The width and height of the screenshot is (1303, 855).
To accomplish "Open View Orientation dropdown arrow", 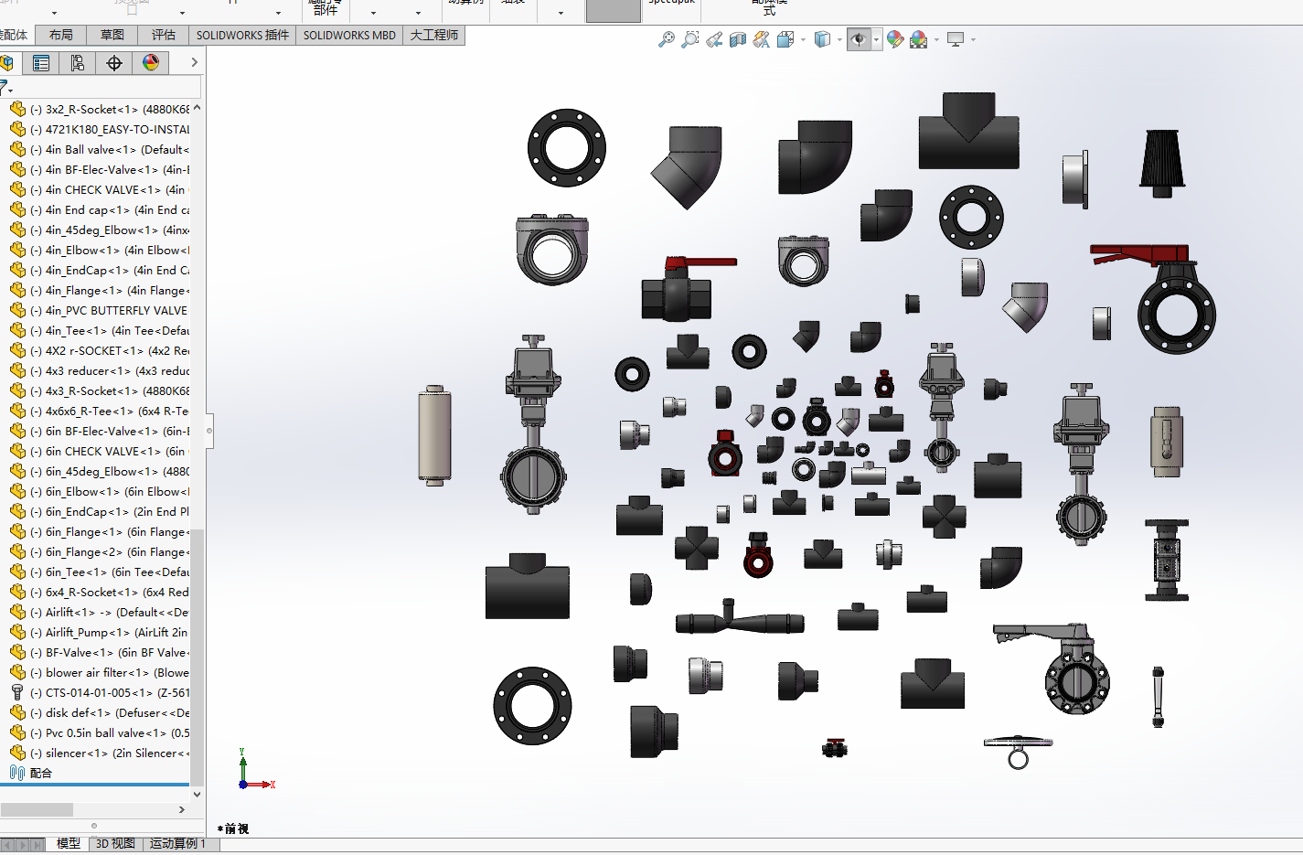I will (x=803, y=39).
